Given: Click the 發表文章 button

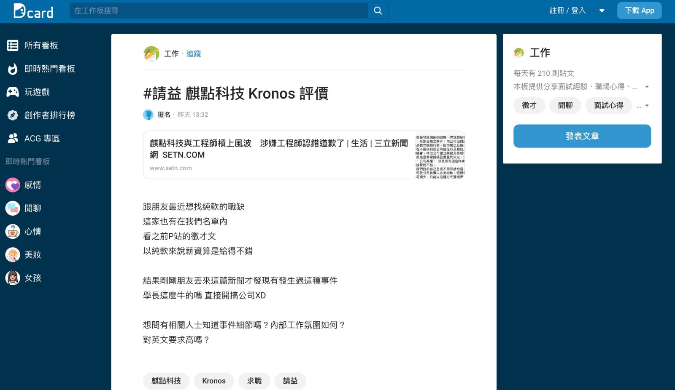Looking at the screenshot, I should point(582,136).
